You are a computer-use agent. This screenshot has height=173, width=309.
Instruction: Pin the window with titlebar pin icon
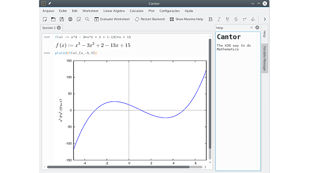coord(49,4)
